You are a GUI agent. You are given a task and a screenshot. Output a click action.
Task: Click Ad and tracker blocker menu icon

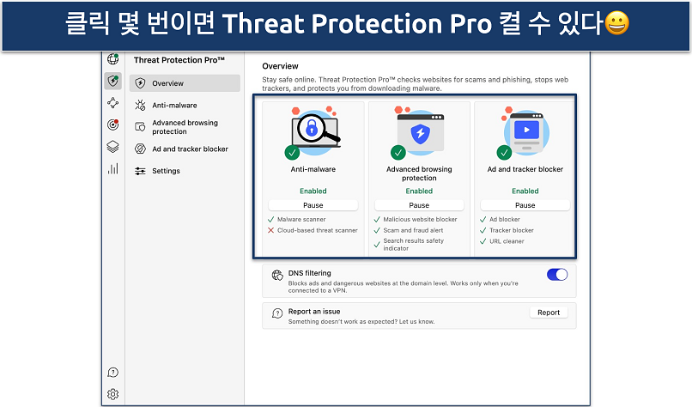coord(140,149)
